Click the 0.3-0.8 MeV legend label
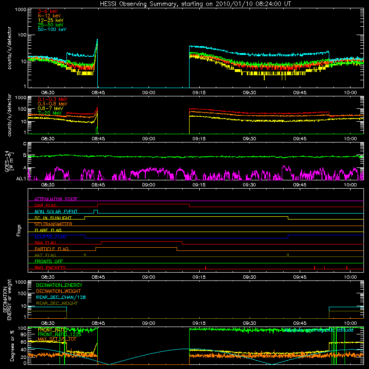 point(53,104)
